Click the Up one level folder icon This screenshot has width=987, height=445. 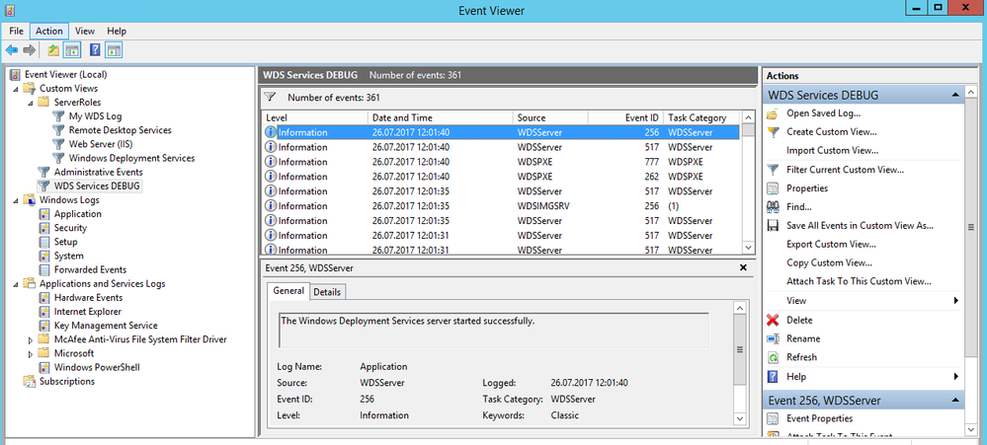(x=53, y=50)
